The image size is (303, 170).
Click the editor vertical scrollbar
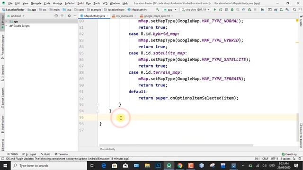(x=297, y=128)
